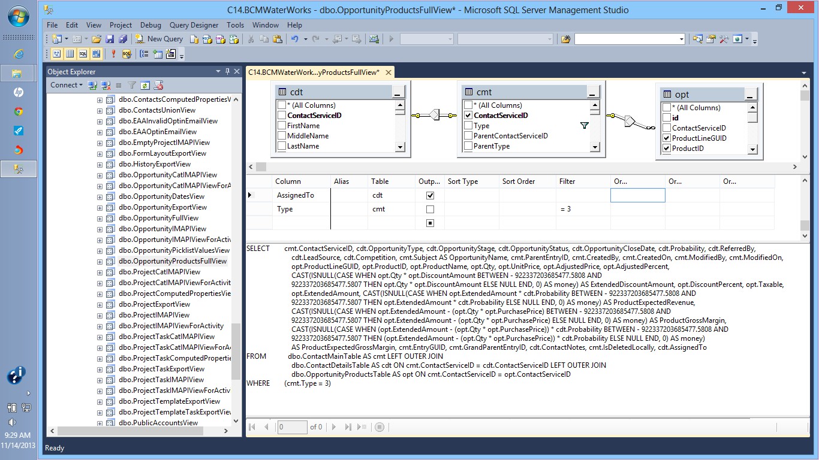The height and width of the screenshot is (460, 819).
Task: Toggle the Show Diagram Pane icon
Action: [56, 54]
